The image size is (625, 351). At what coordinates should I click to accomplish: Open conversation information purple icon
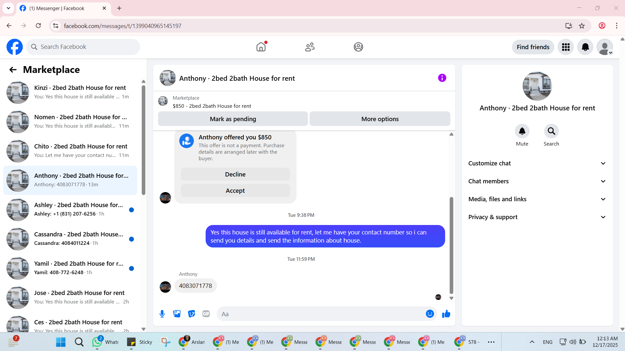point(442,78)
